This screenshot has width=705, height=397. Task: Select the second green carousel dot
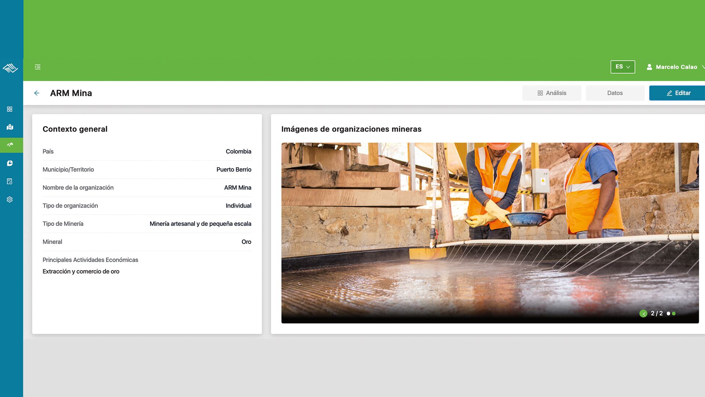674,314
